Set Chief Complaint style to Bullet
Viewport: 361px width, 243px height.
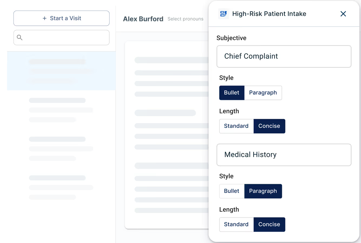(232, 93)
